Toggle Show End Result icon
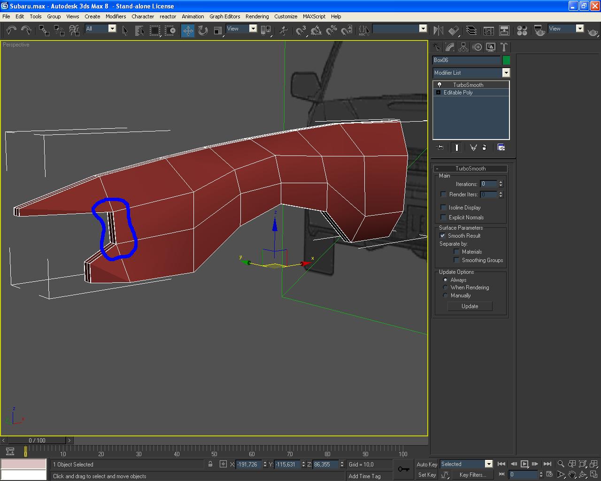Viewport: 601px width, 481px height. pos(456,147)
